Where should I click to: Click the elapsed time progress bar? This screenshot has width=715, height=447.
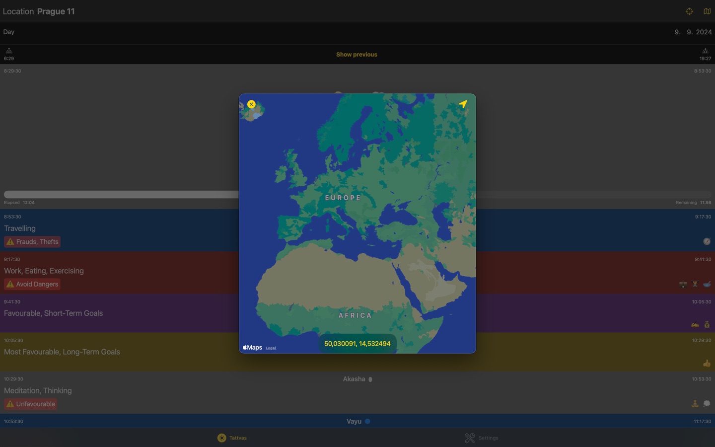coord(357,195)
